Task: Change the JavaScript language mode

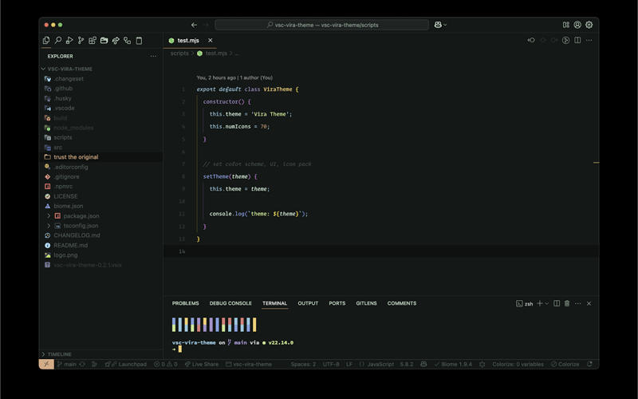Action: [380, 364]
